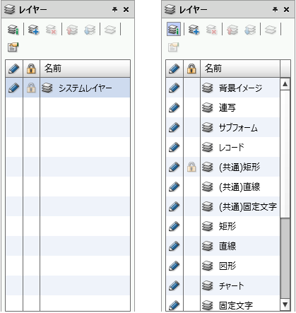The height and width of the screenshot is (313, 296).
Task: Select the 背景イメージ layer
Action: (x=240, y=88)
